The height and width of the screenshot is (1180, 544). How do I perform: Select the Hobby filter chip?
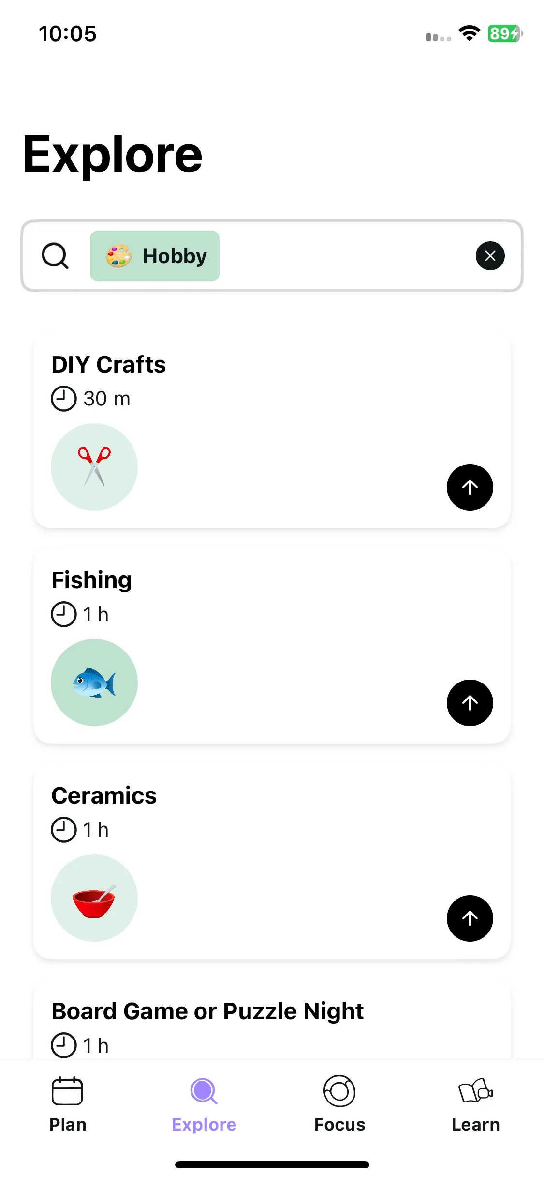155,256
